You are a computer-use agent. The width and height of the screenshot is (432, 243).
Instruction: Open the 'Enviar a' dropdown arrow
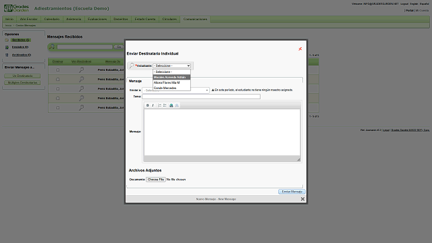click(207, 90)
